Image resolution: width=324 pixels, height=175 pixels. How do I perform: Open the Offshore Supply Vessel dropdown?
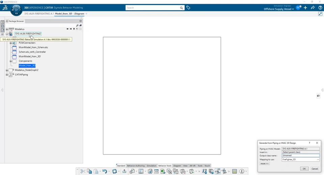(x=278, y=9)
